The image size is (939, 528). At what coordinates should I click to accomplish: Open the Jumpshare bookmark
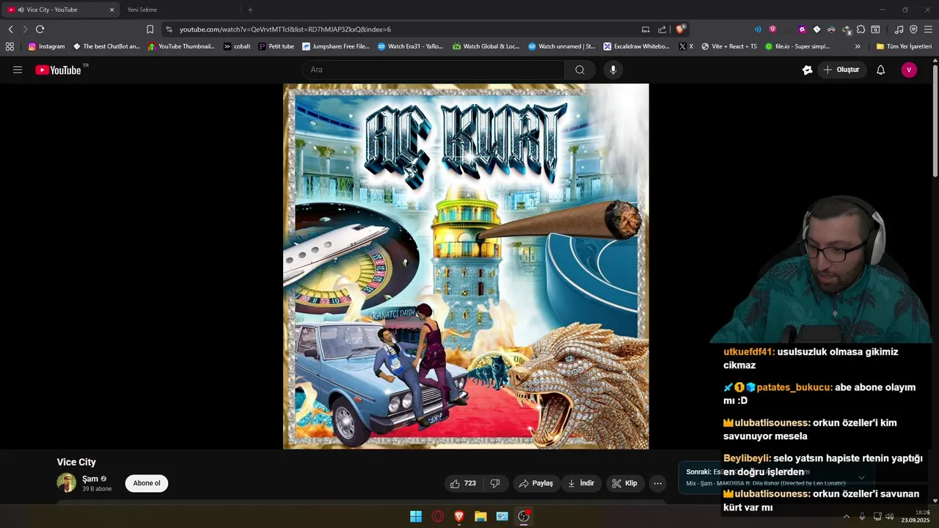click(336, 46)
